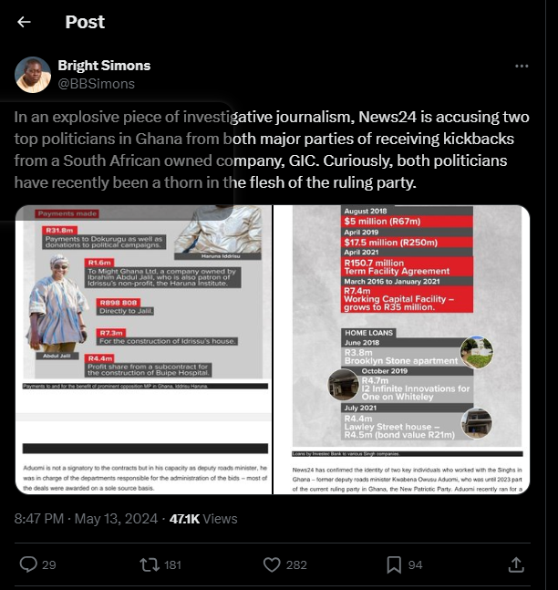The image size is (558, 590).
Task: Open the left payments infographic image
Action: pos(143,349)
